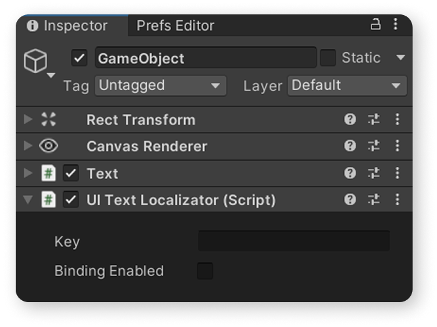Collapse the UI Text Localizator script
The width and height of the screenshot is (437, 327).
click(28, 199)
